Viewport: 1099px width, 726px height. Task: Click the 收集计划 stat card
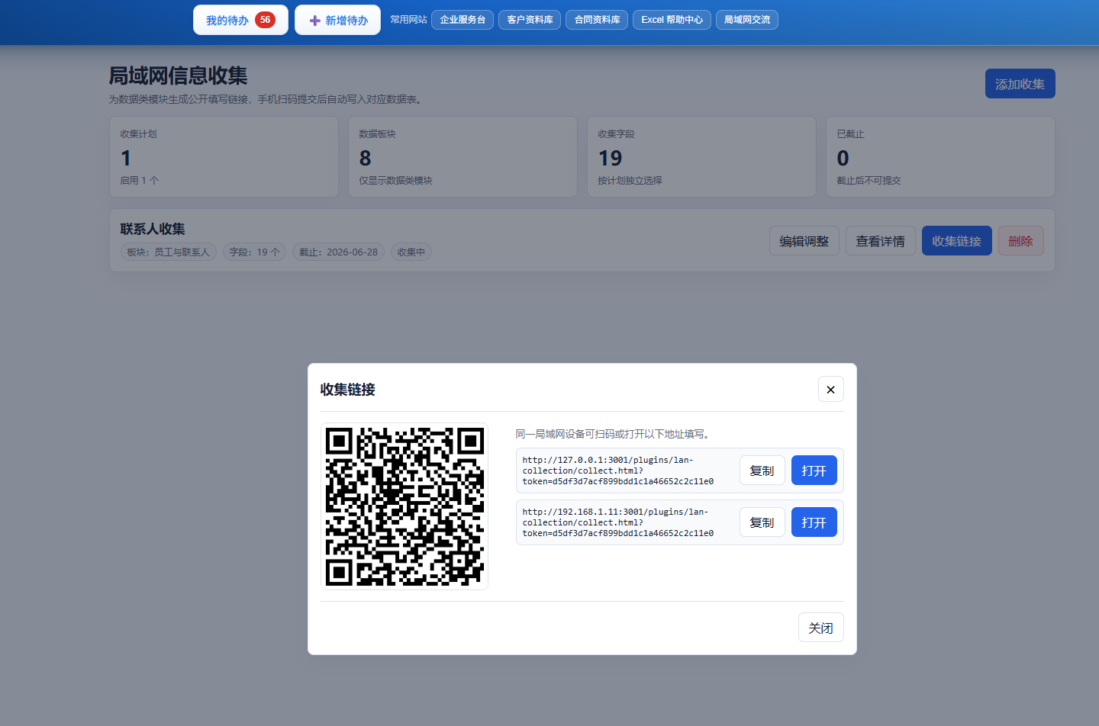[x=224, y=157]
